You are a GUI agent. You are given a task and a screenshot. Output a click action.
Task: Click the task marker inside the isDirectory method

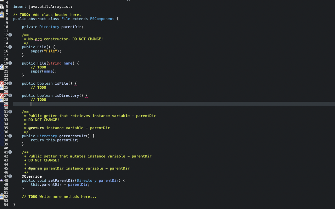(3, 99)
